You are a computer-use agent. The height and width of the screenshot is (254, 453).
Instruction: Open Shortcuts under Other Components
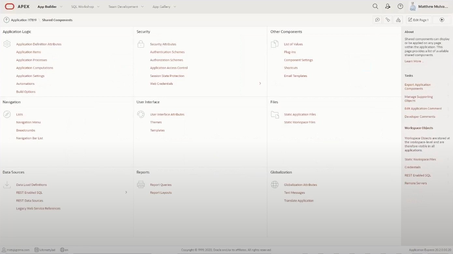point(291,68)
